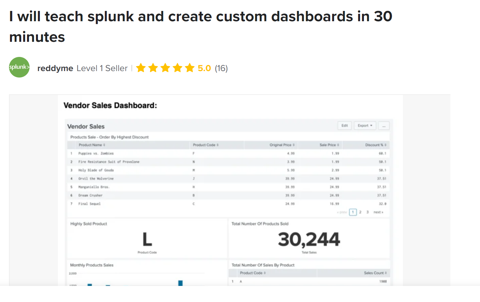The image size is (480, 302).
Task: Click the Edit button in Vendor Sales
Action: click(345, 125)
